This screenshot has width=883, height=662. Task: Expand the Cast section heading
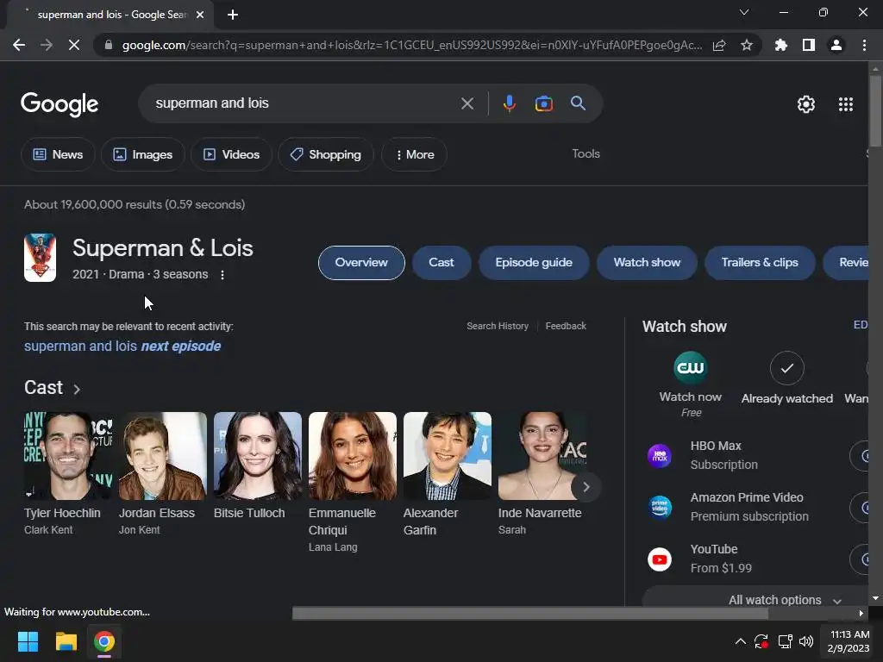[53, 388]
